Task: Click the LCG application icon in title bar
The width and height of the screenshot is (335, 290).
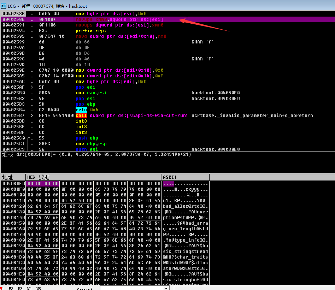Action: 4,6
